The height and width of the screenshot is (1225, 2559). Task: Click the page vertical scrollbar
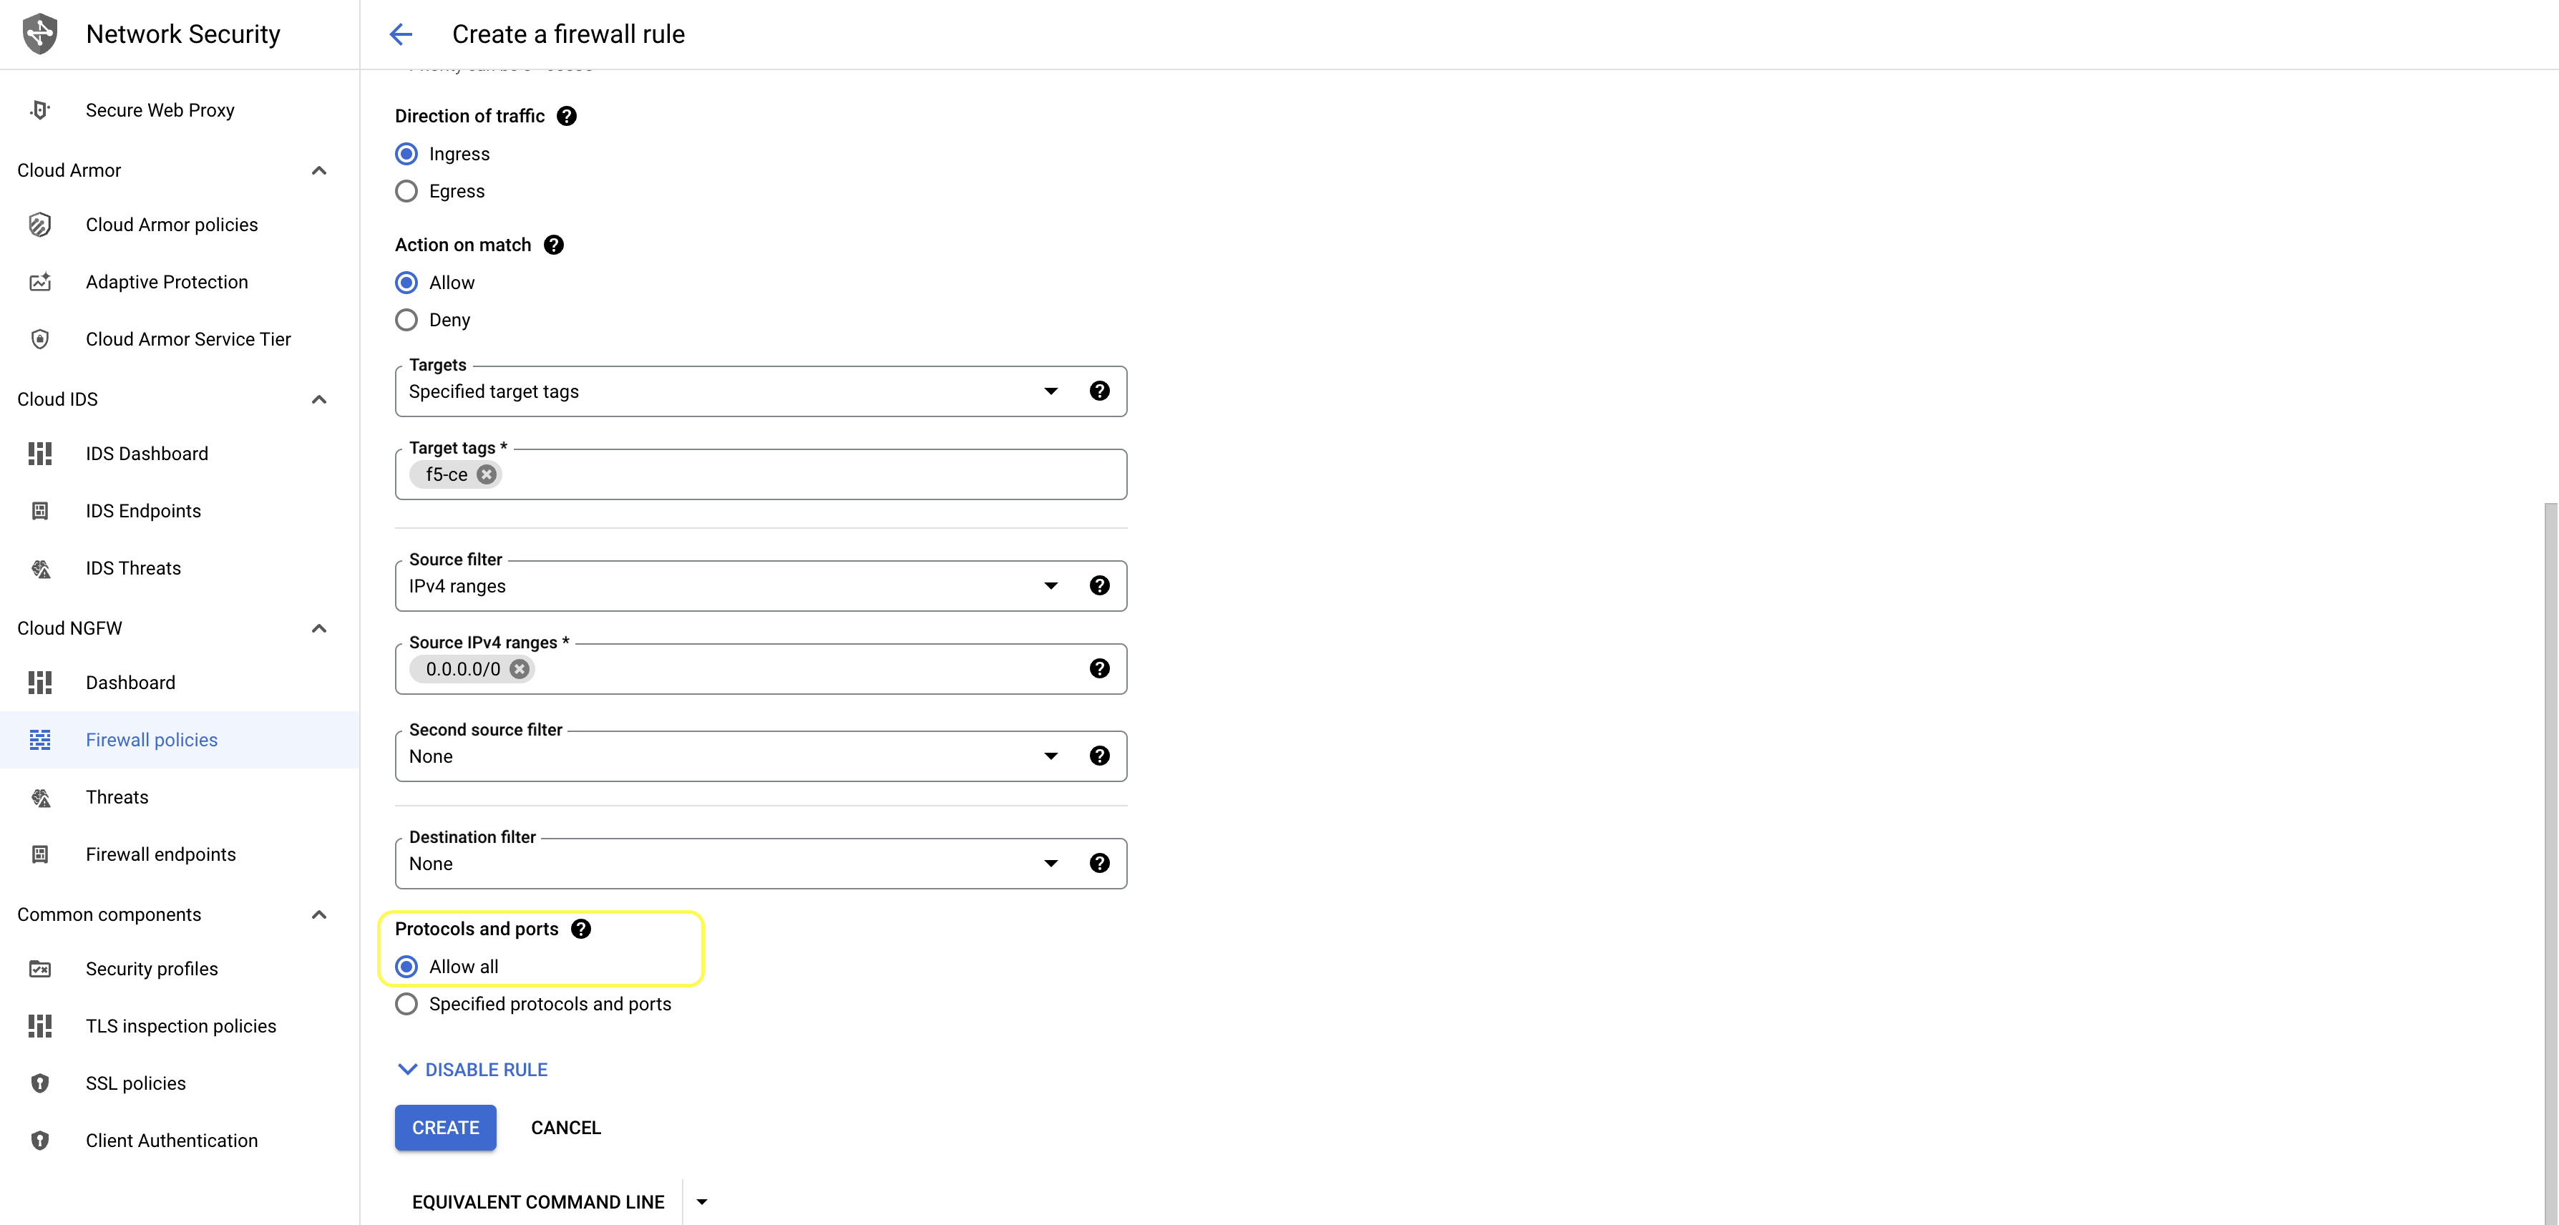[2550, 854]
